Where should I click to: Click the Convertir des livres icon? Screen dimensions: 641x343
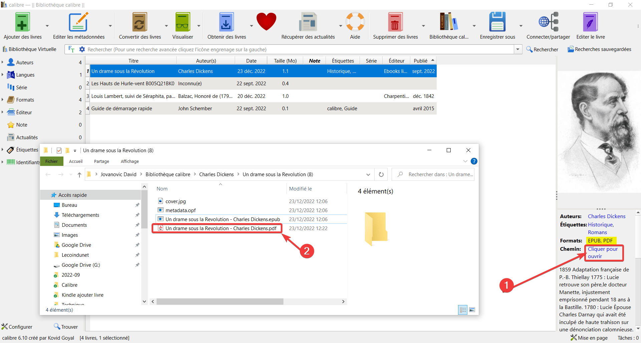tap(140, 22)
